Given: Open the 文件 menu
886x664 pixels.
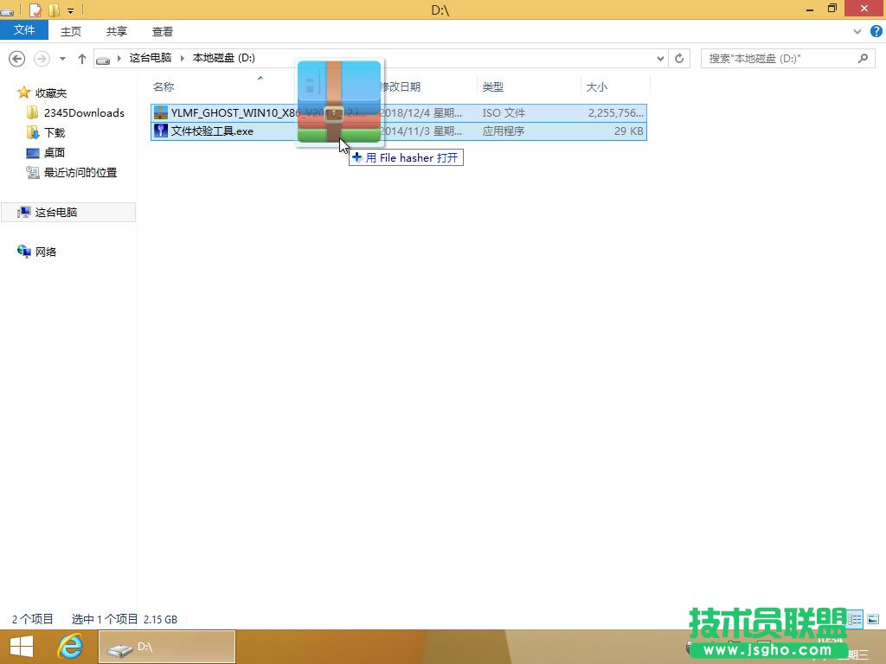Looking at the screenshot, I should click(x=24, y=31).
